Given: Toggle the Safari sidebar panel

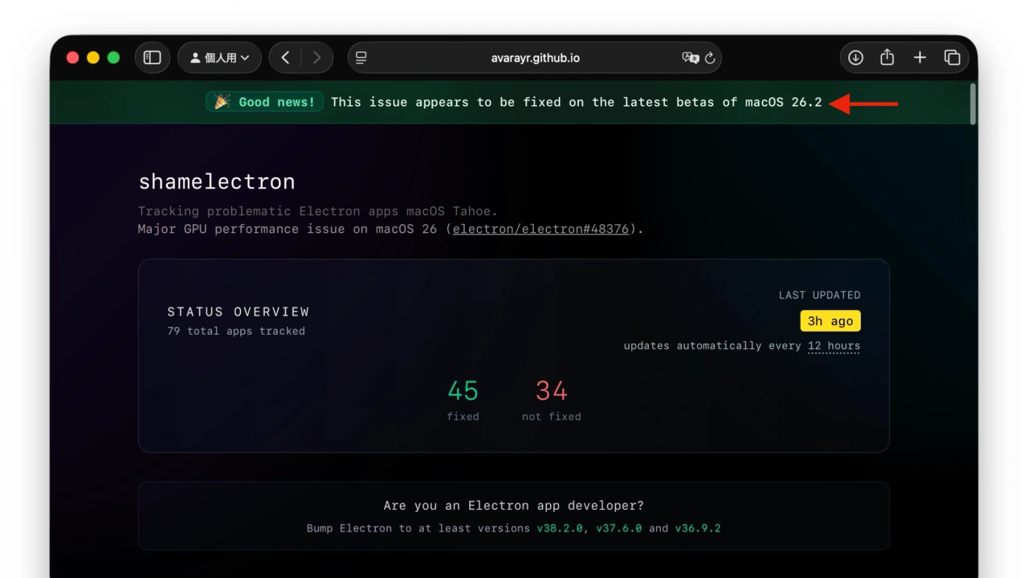Looking at the screenshot, I should click(153, 58).
